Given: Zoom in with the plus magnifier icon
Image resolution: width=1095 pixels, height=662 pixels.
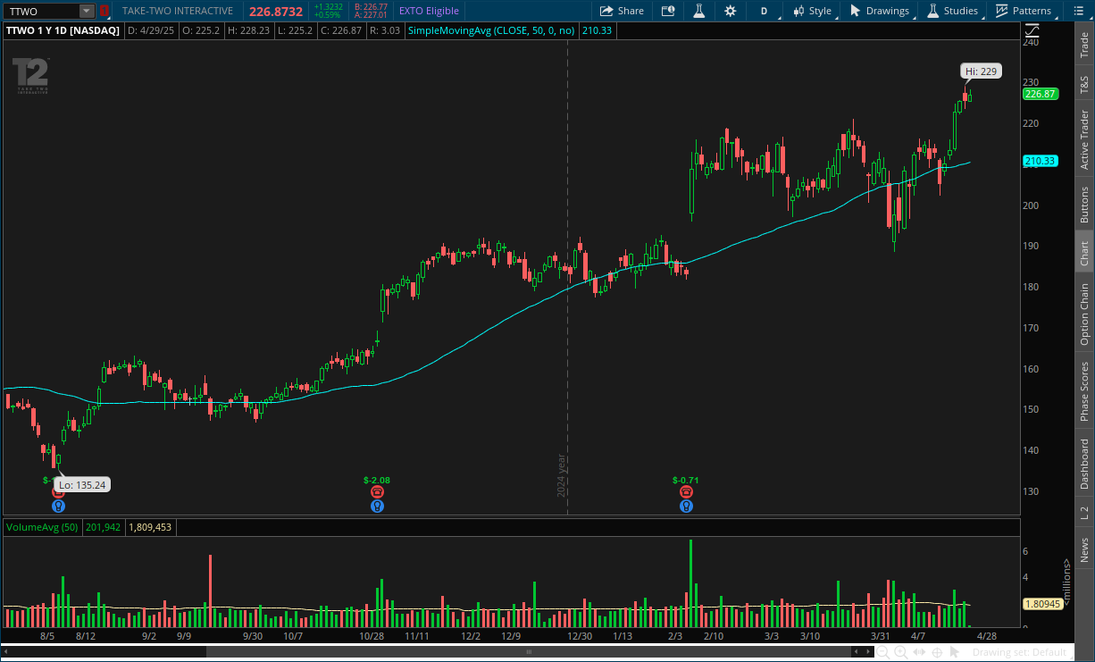Looking at the screenshot, I should 900,652.
